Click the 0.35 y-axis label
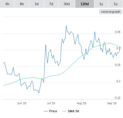 tap(118, 32)
